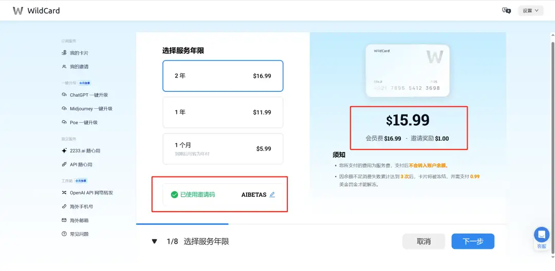Click the 海外手机号 phone icon
Viewport: 555px width, 271px height.
(x=64, y=206)
